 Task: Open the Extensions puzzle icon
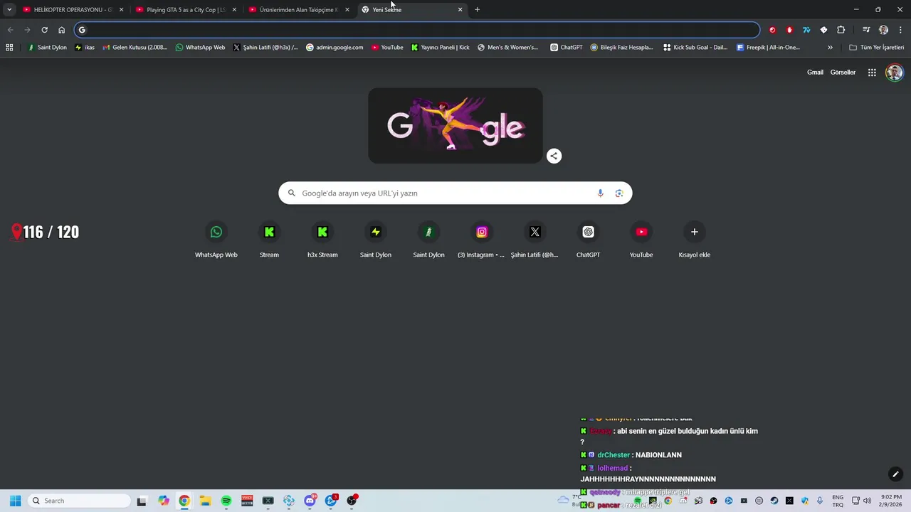click(841, 30)
